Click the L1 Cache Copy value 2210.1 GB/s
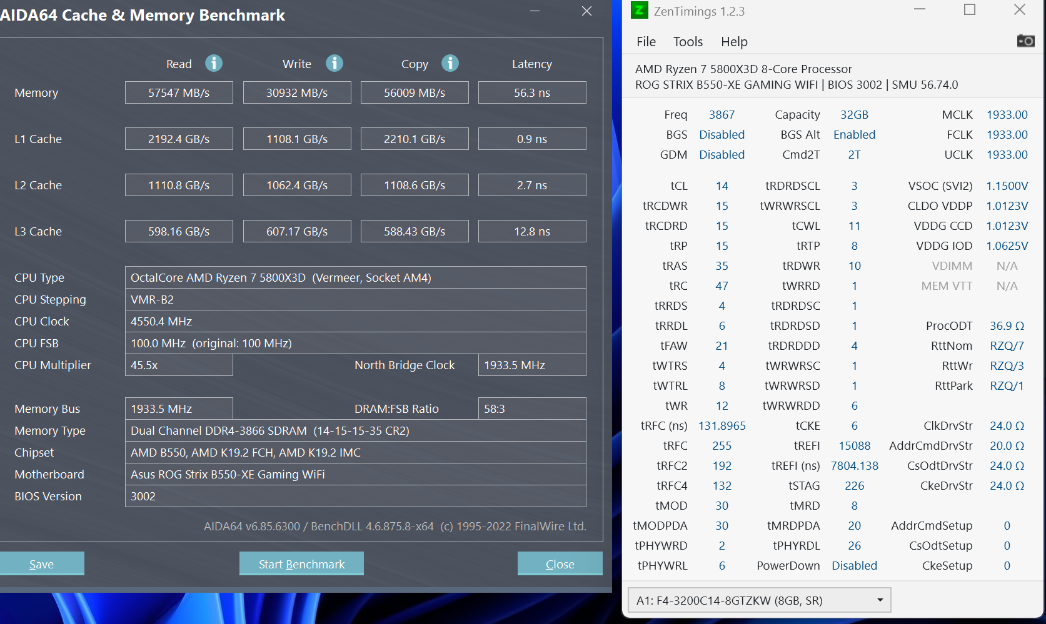The image size is (1046, 624). [x=415, y=139]
